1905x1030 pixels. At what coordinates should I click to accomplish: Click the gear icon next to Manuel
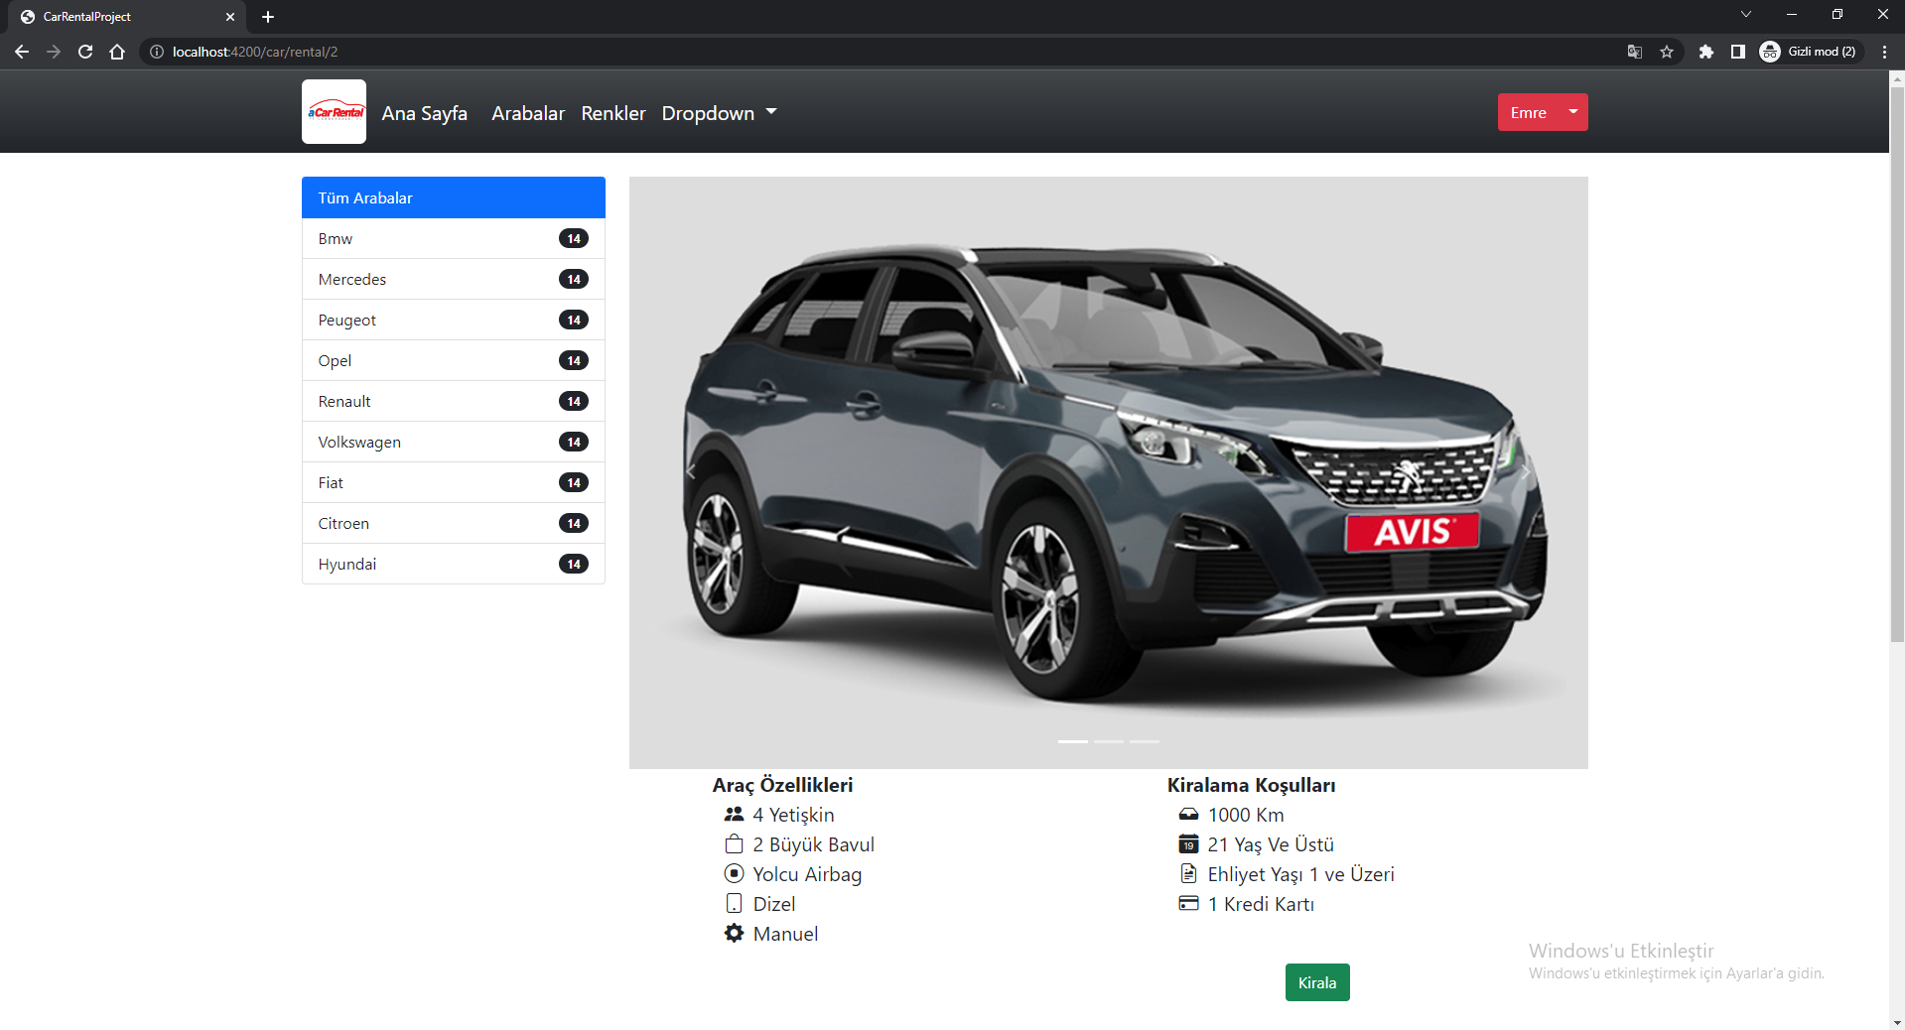pyautogui.click(x=735, y=933)
